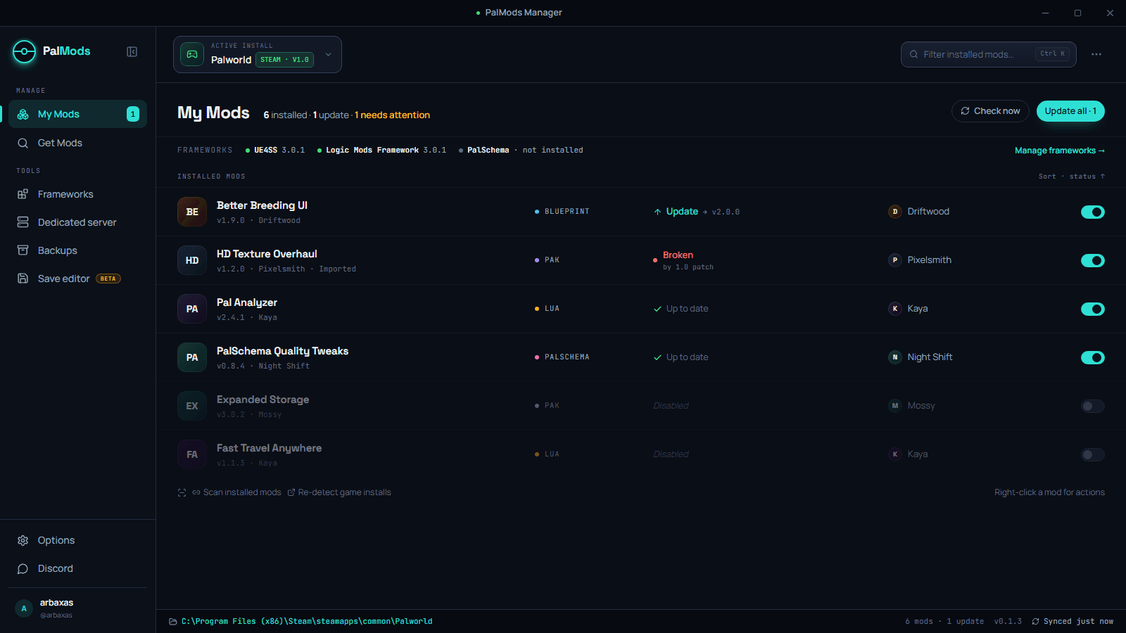The height and width of the screenshot is (633, 1126).
Task: Click the Palworld game controller icon
Action: point(192,54)
